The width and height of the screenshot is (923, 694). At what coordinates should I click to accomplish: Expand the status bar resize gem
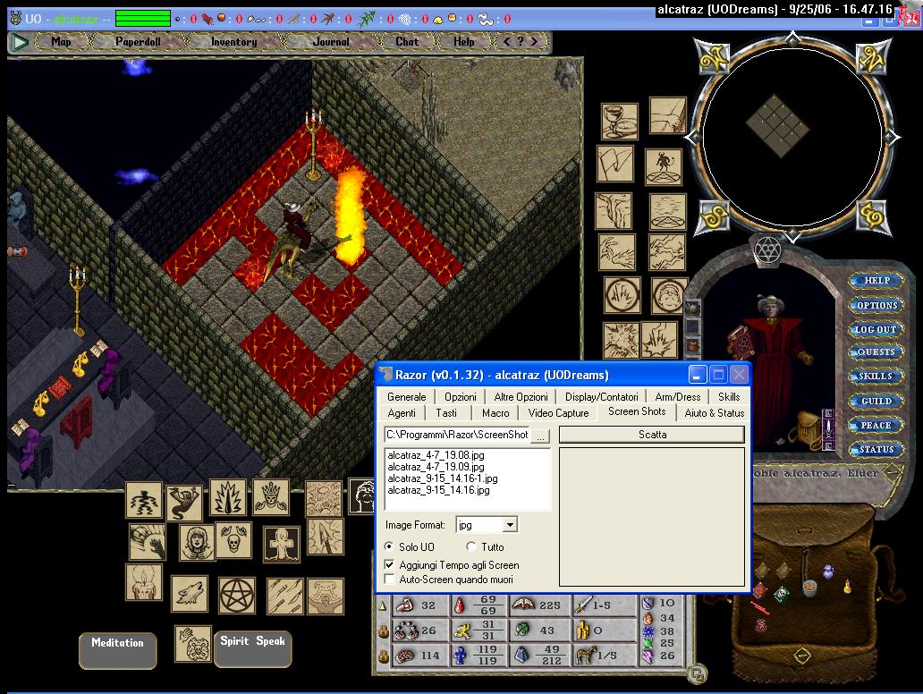[697, 673]
